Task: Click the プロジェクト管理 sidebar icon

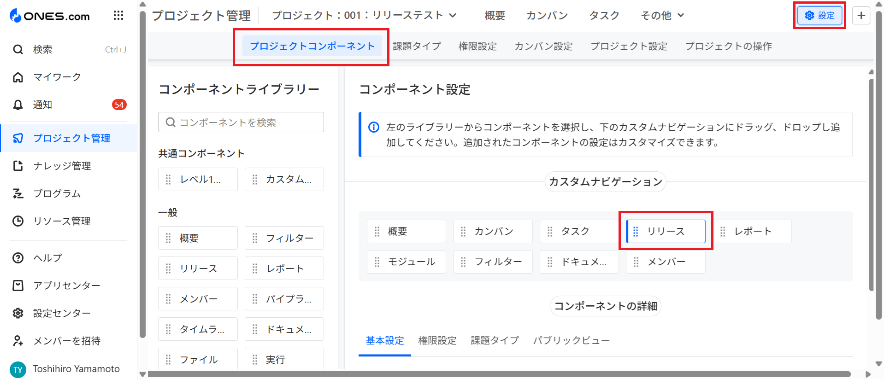Action: point(18,138)
